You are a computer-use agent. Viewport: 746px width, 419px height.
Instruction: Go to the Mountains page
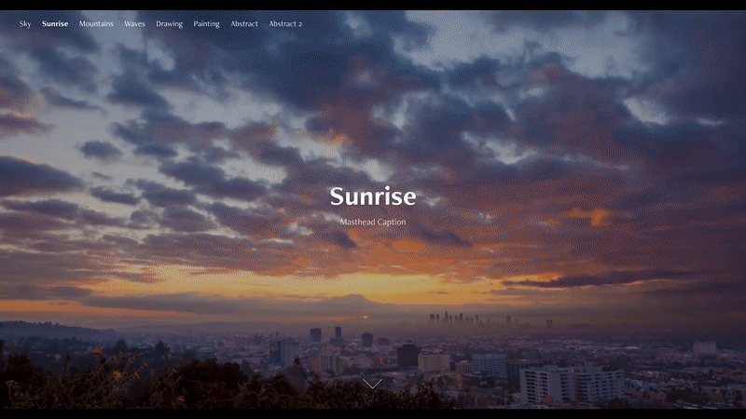pyautogui.click(x=96, y=24)
